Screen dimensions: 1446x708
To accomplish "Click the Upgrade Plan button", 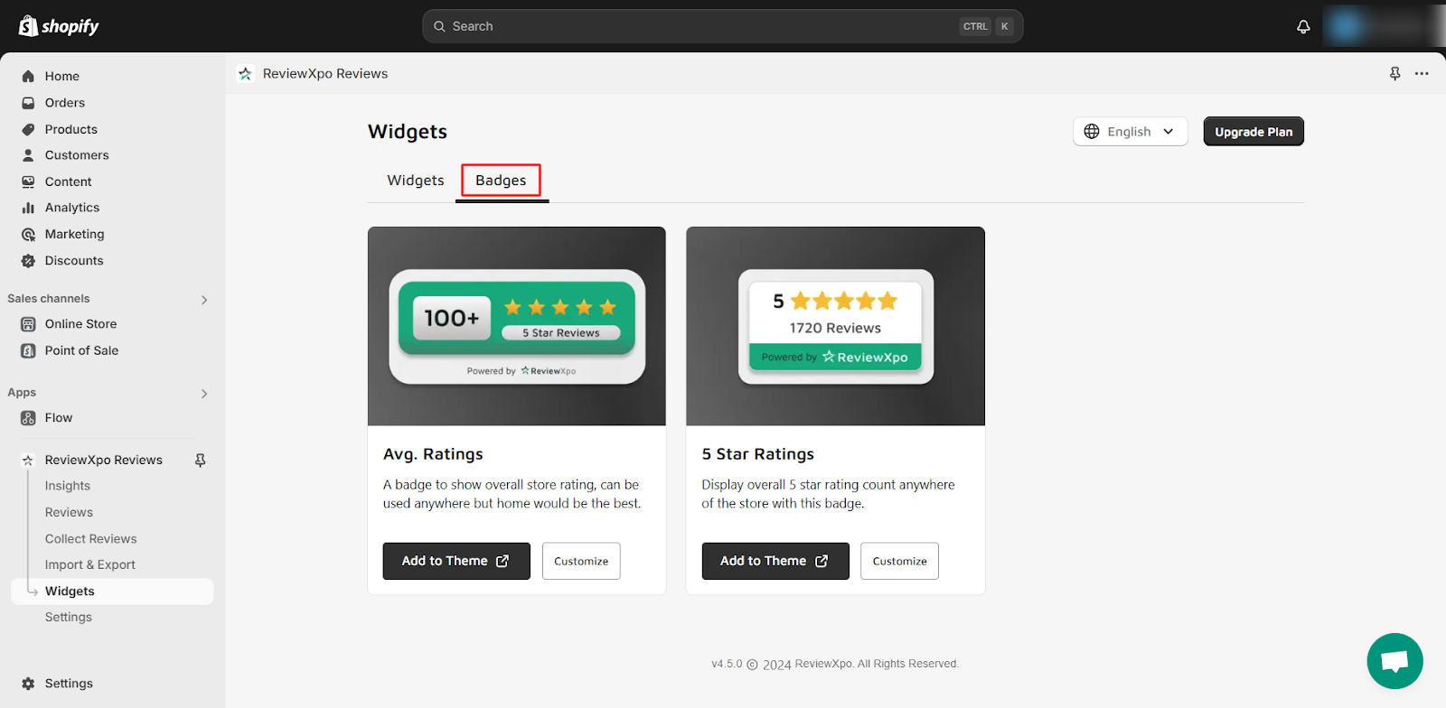I will pyautogui.click(x=1254, y=132).
